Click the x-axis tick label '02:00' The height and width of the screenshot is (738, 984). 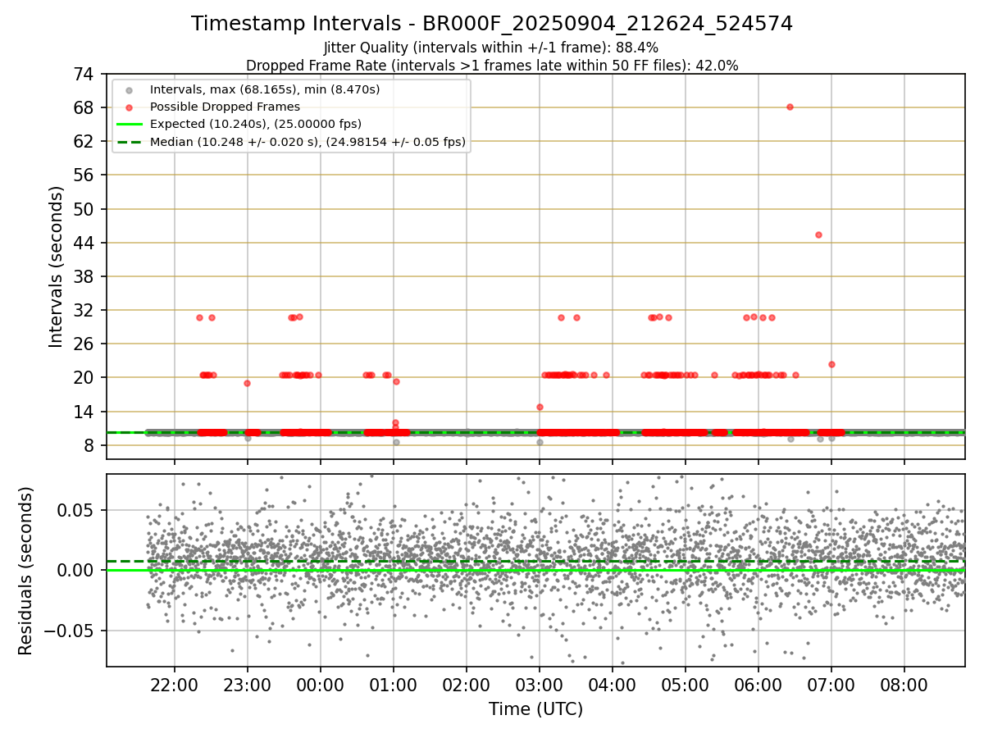coord(467,684)
